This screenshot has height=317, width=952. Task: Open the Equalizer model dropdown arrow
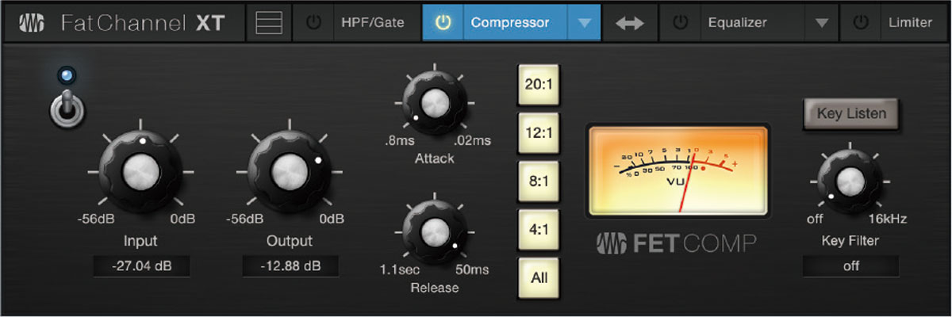click(823, 23)
